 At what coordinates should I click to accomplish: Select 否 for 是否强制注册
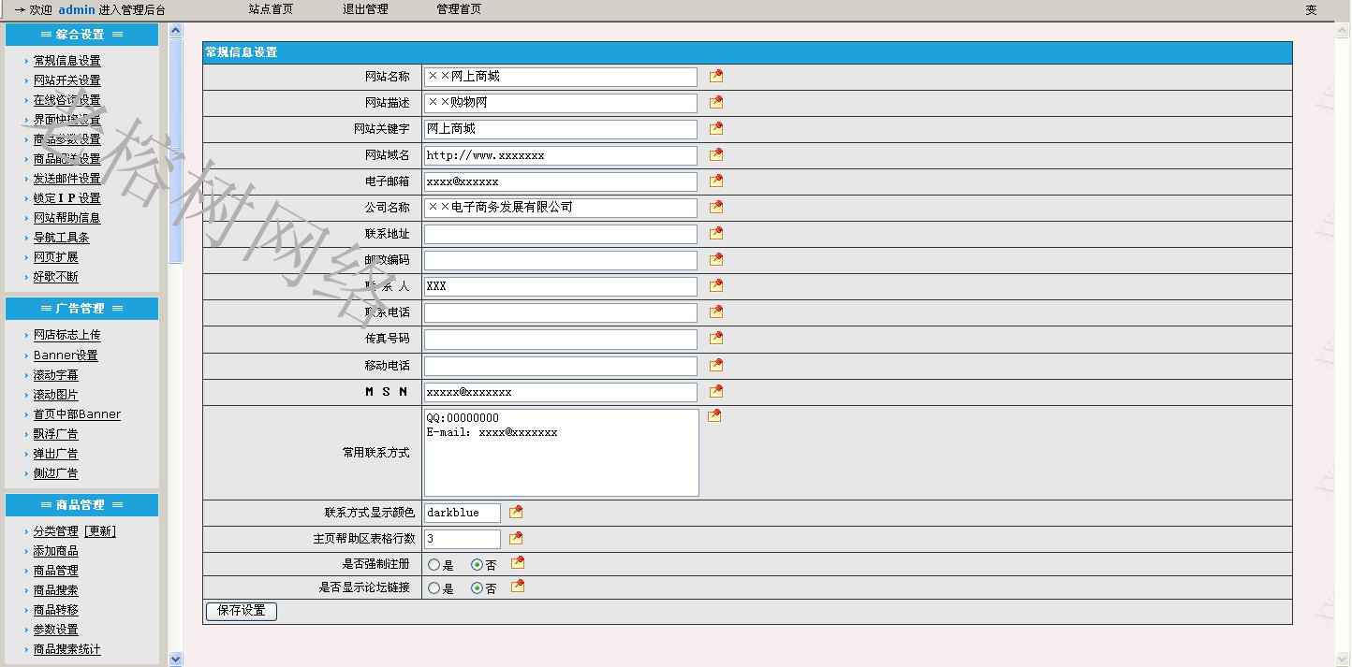point(478,564)
